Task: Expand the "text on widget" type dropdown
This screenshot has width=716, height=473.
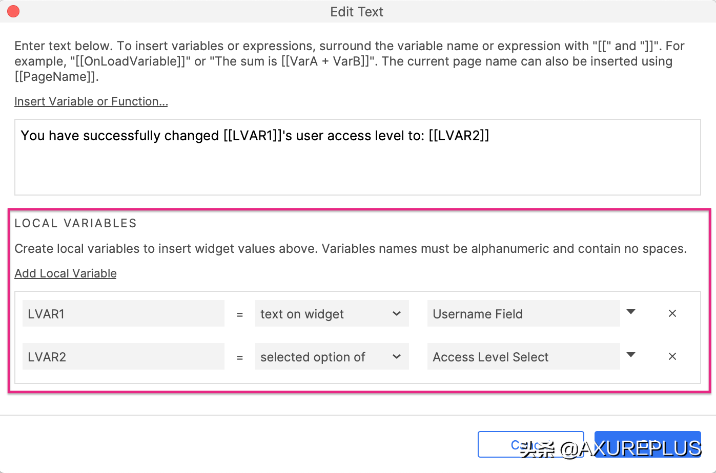Action: 332,314
